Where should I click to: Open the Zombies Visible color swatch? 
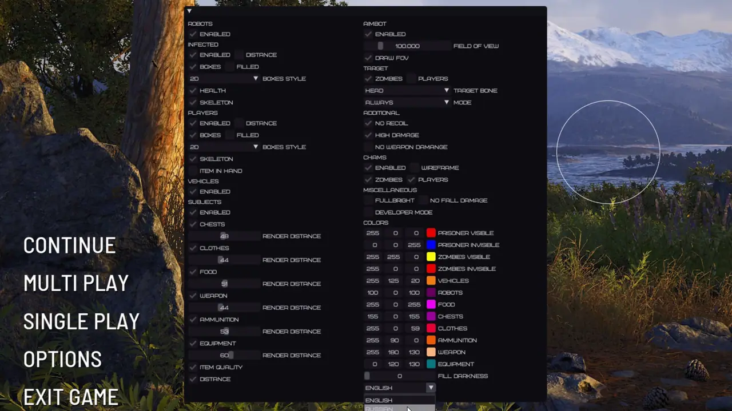431,257
